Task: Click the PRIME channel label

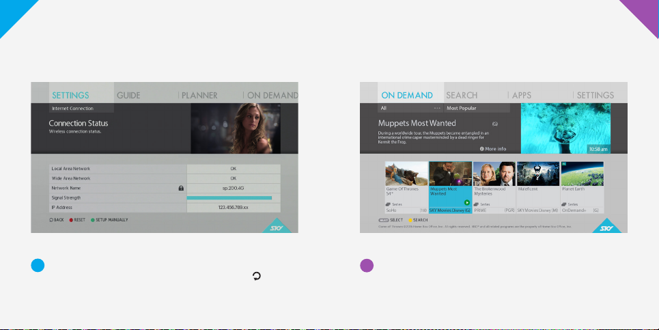Action: (480, 210)
